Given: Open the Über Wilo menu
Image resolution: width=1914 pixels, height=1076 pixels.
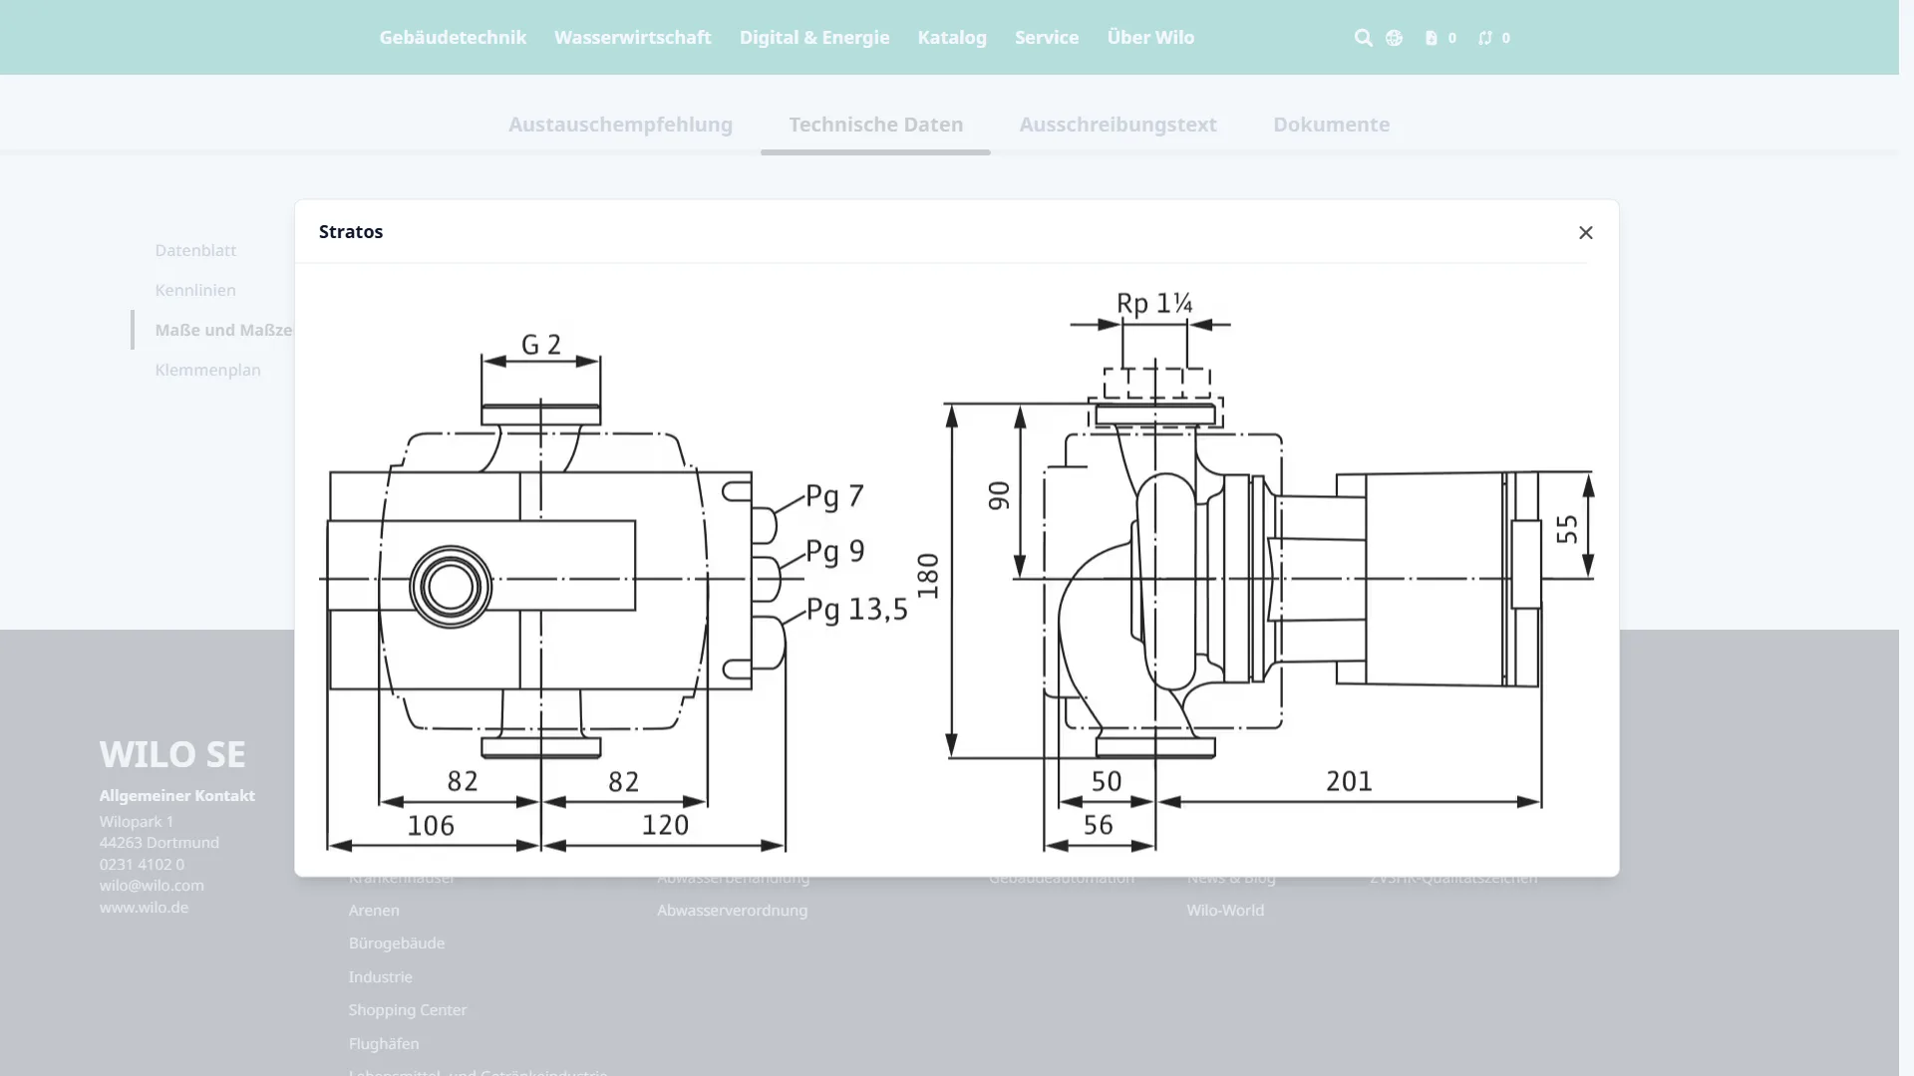Looking at the screenshot, I should point(1150,37).
